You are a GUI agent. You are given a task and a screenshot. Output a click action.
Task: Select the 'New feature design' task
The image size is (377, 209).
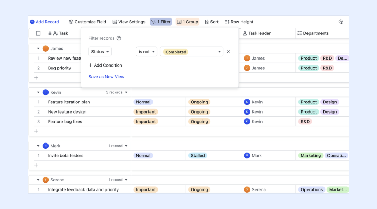67,112
